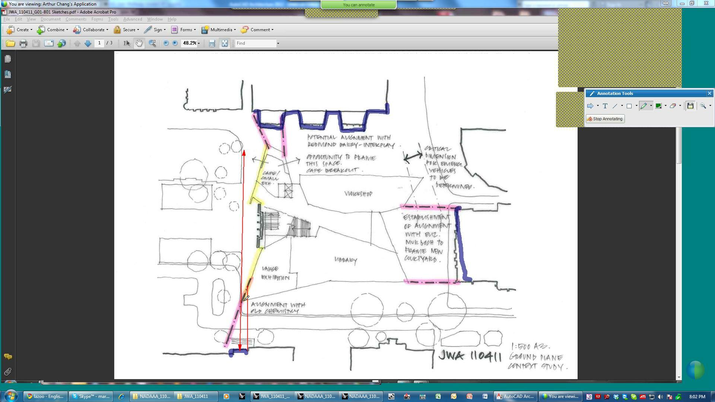Switch to AutoCAD Arc taskbar button

coord(516,396)
